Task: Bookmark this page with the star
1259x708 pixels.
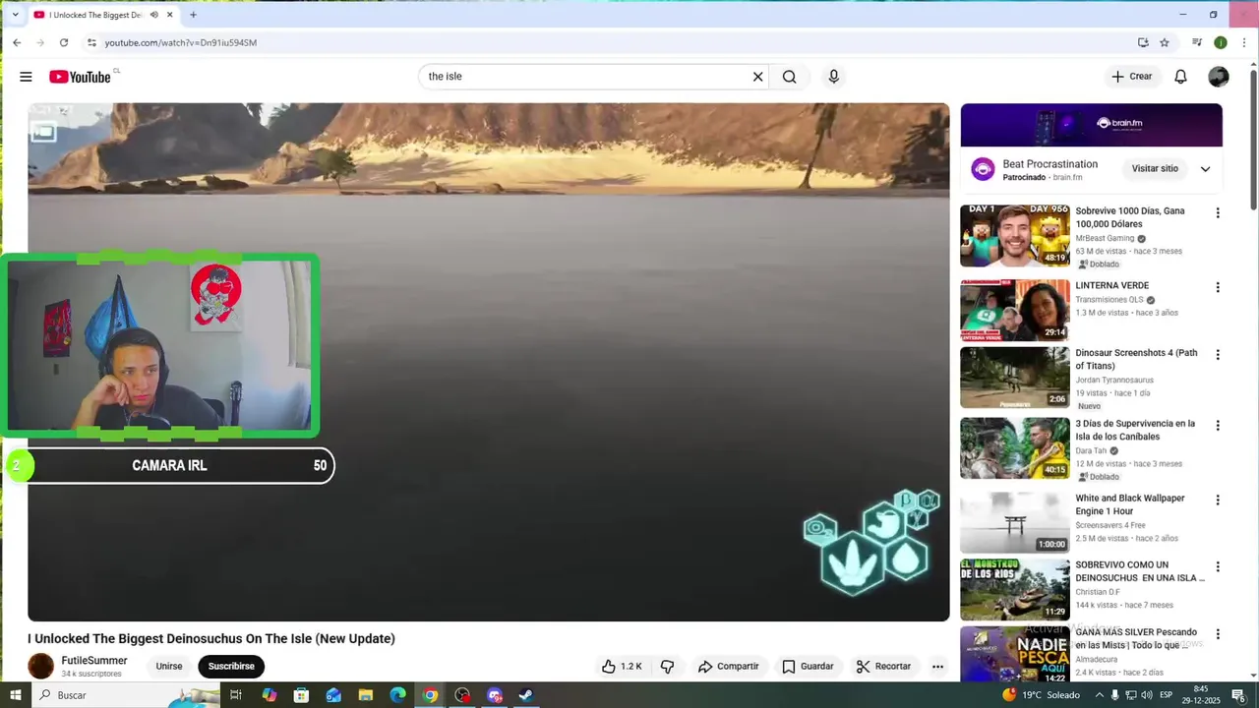Action: click(x=1165, y=42)
